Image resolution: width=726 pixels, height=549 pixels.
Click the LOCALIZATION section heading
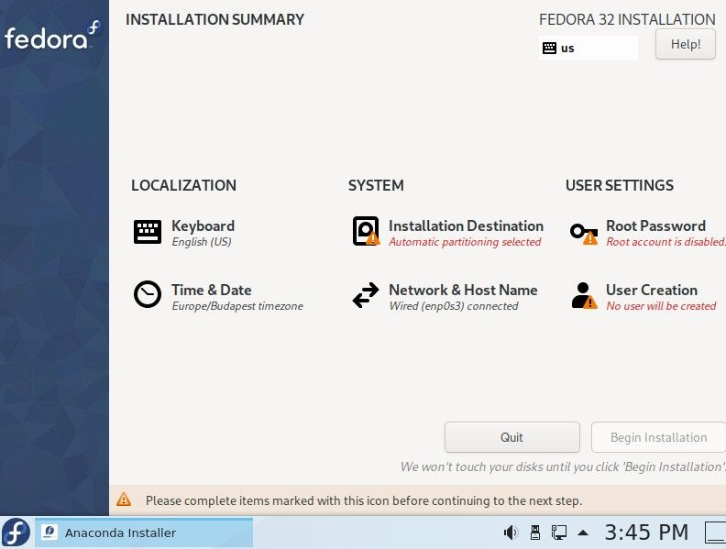pos(184,185)
